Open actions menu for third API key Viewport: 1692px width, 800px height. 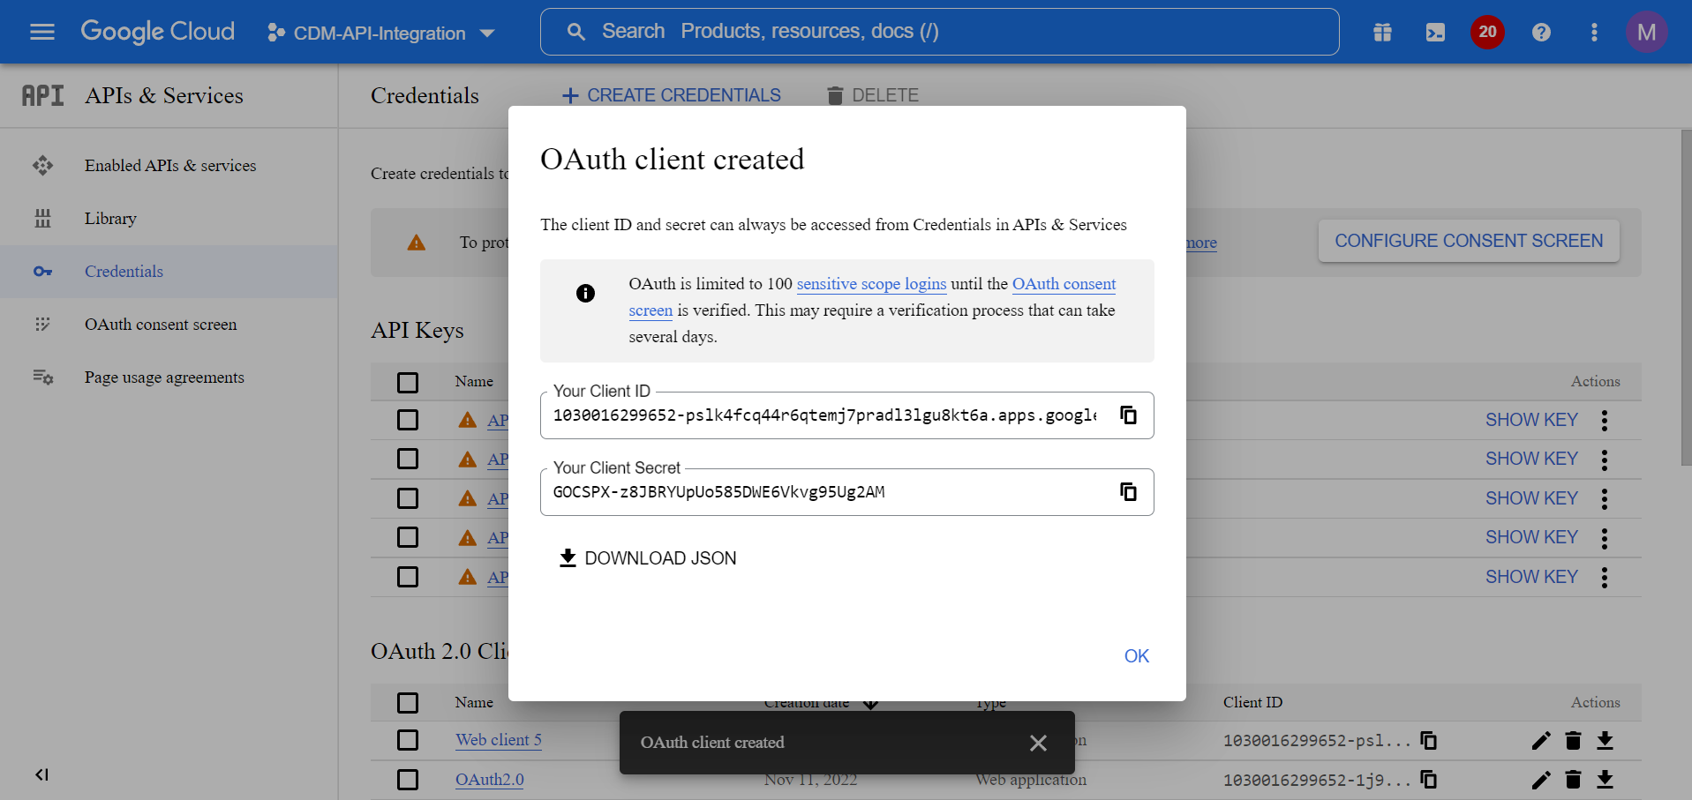pyautogui.click(x=1605, y=498)
